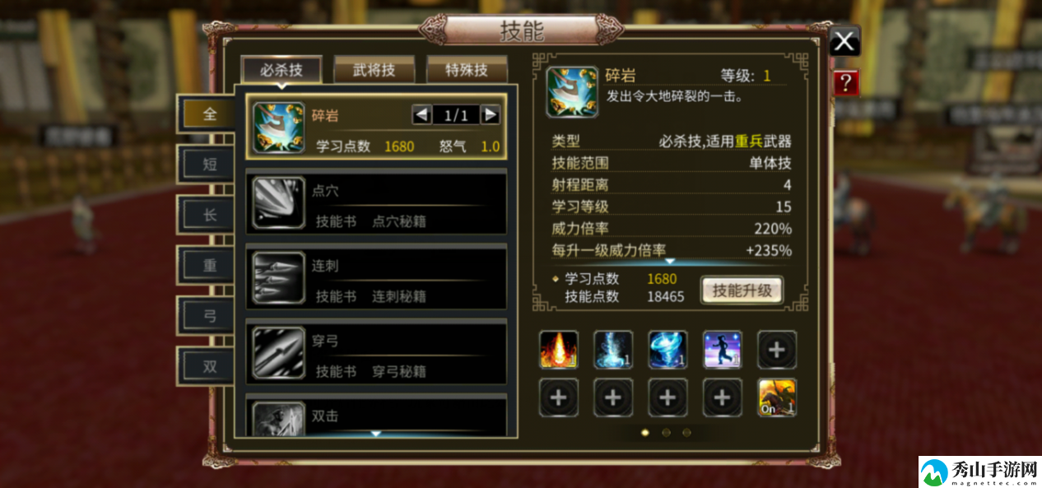Image resolution: width=1042 pixels, height=488 pixels.
Task: Select the 穿弓 skill icon
Action: 278,352
